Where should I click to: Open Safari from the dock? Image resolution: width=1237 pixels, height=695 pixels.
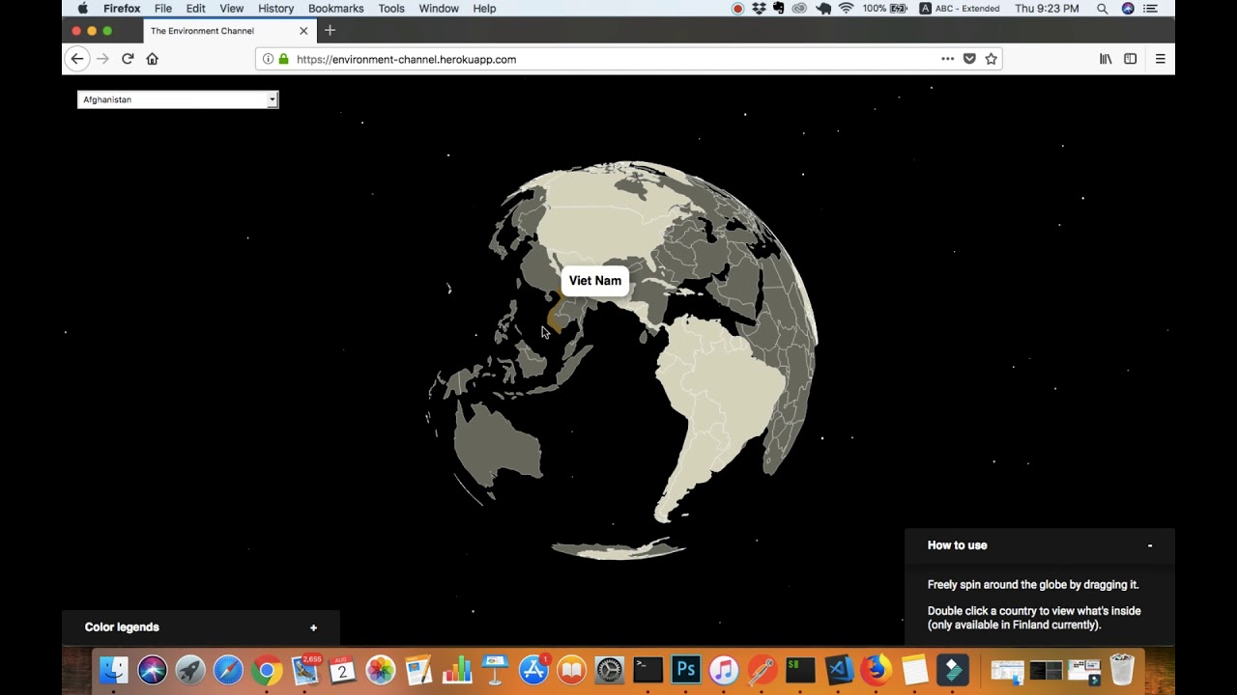(228, 670)
